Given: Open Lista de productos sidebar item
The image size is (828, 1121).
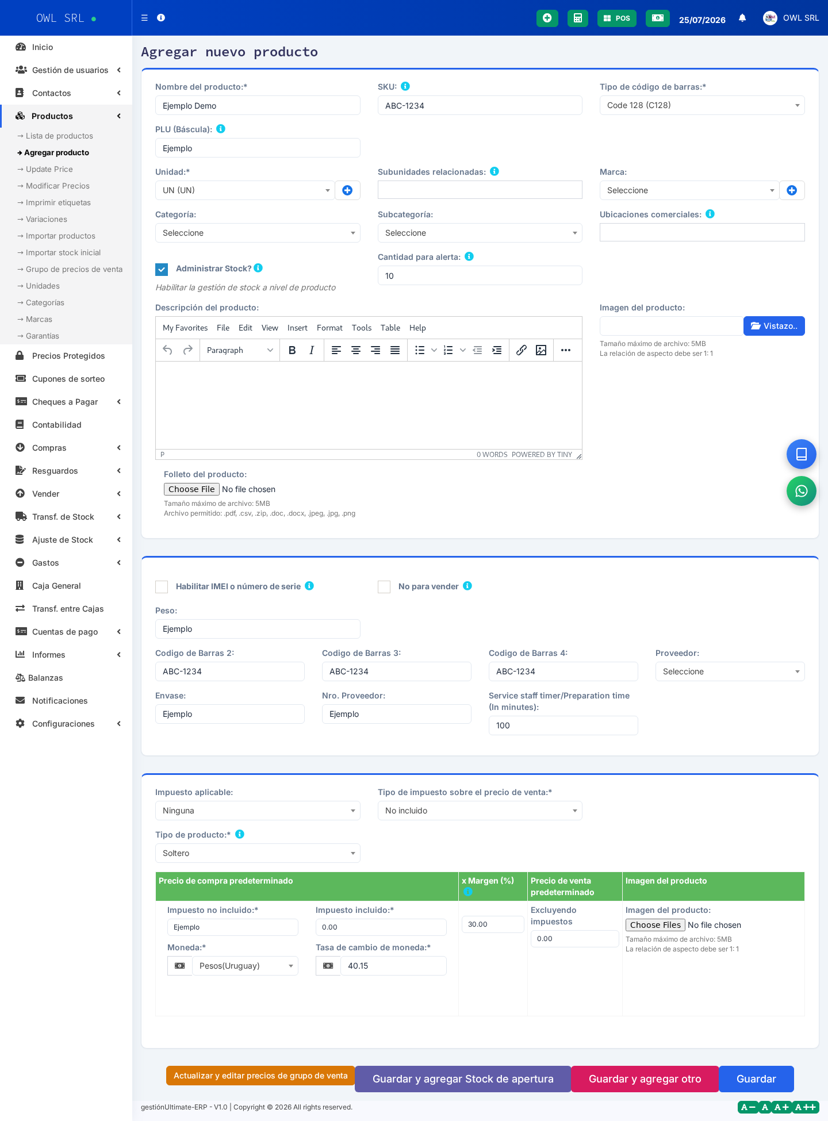Looking at the screenshot, I should coord(59,136).
